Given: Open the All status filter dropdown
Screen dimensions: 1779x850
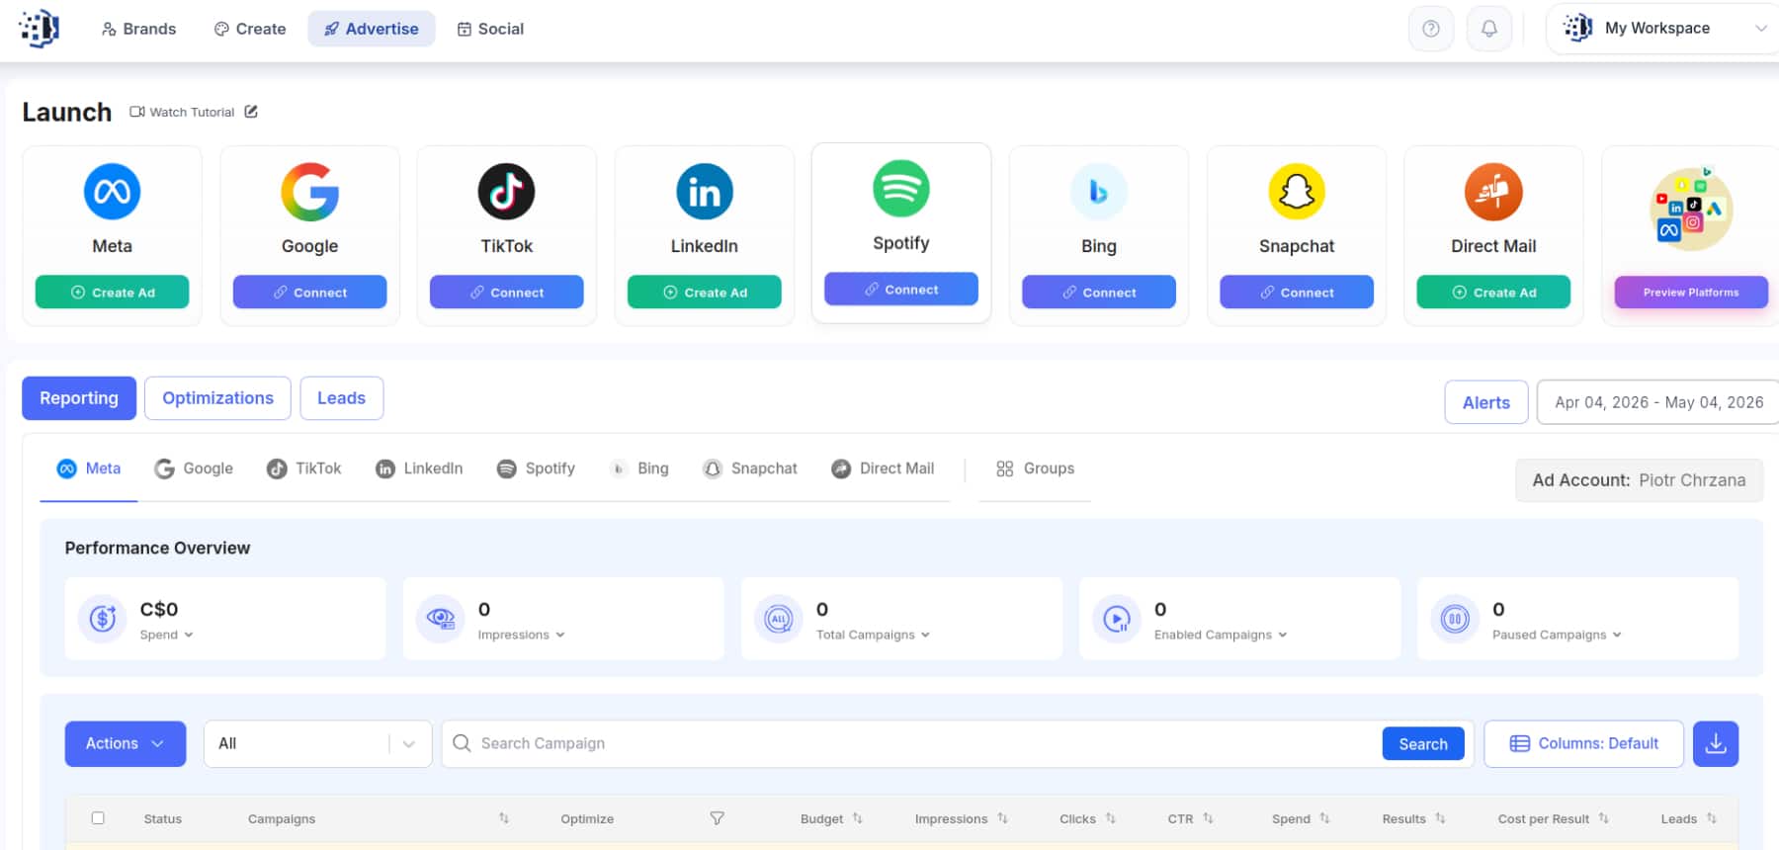Looking at the screenshot, I should pos(317,743).
